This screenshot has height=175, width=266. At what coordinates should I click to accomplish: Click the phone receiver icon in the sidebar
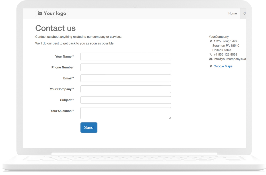click(x=210, y=54)
